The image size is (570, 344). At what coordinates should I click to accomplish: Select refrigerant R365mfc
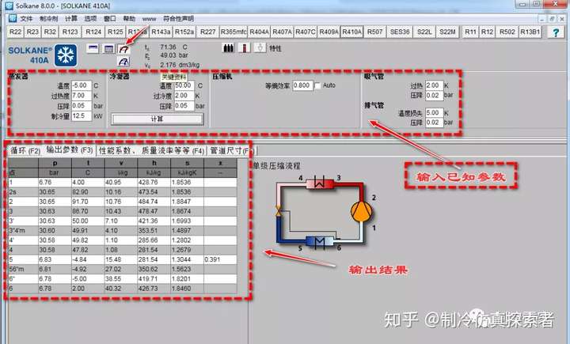pyautogui.click(x=234, y=32)
